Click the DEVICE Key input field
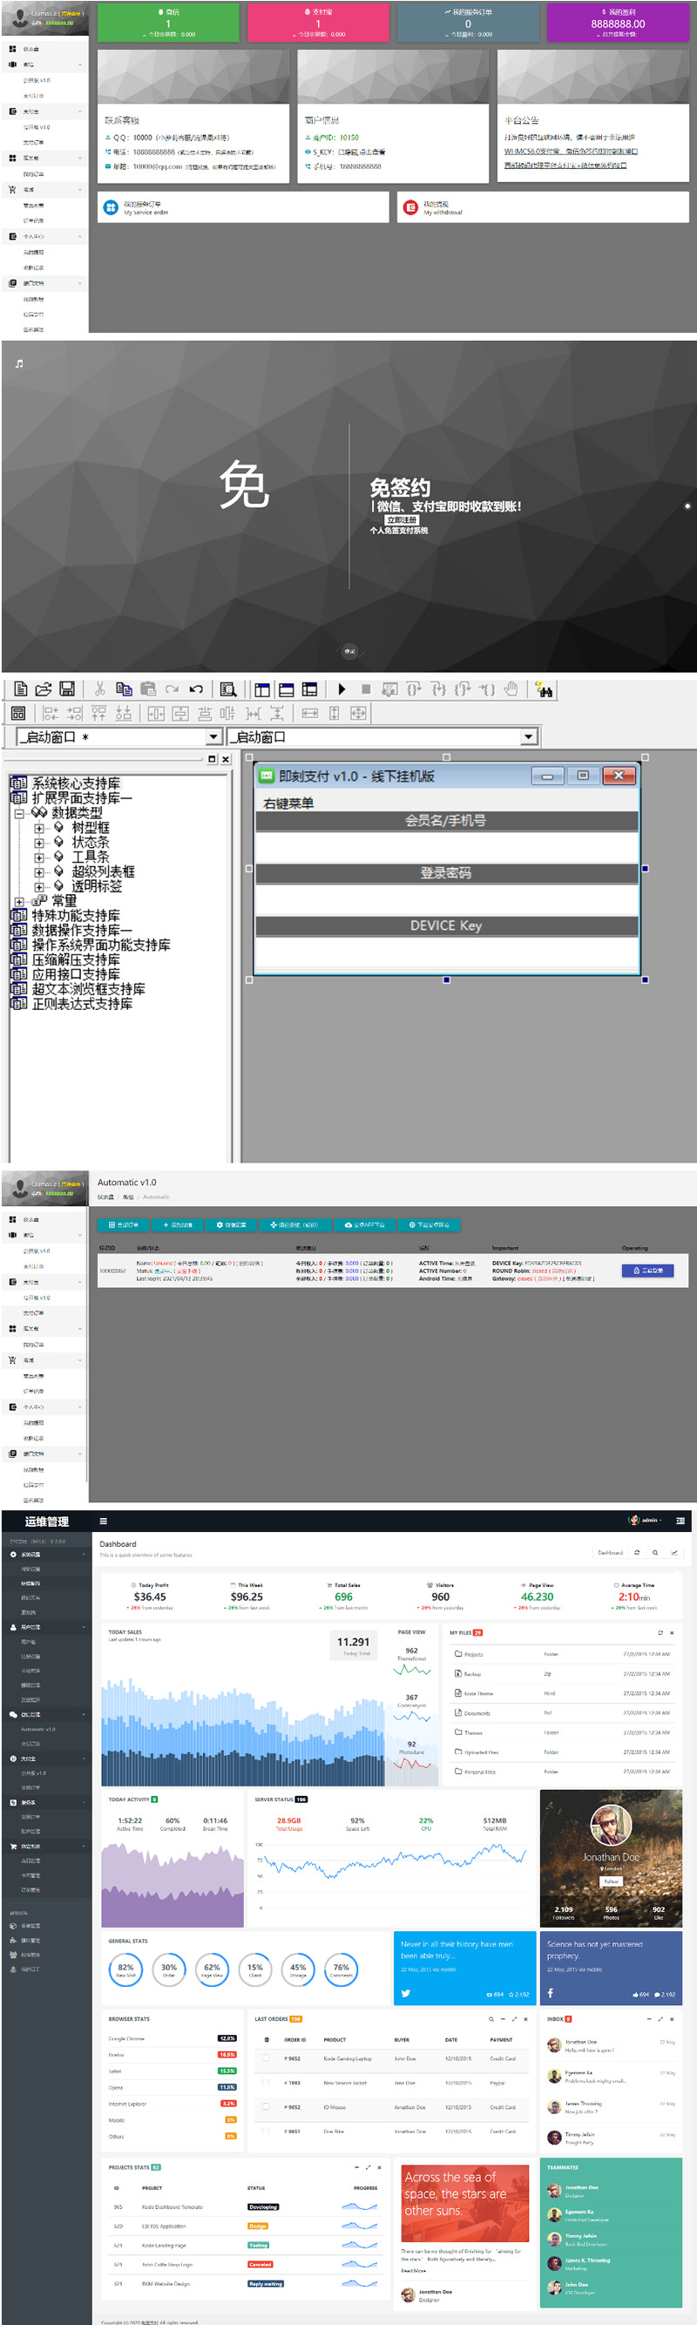Image resolution: width=697 pixels, height=2325 pixels. tap(447, 951)
